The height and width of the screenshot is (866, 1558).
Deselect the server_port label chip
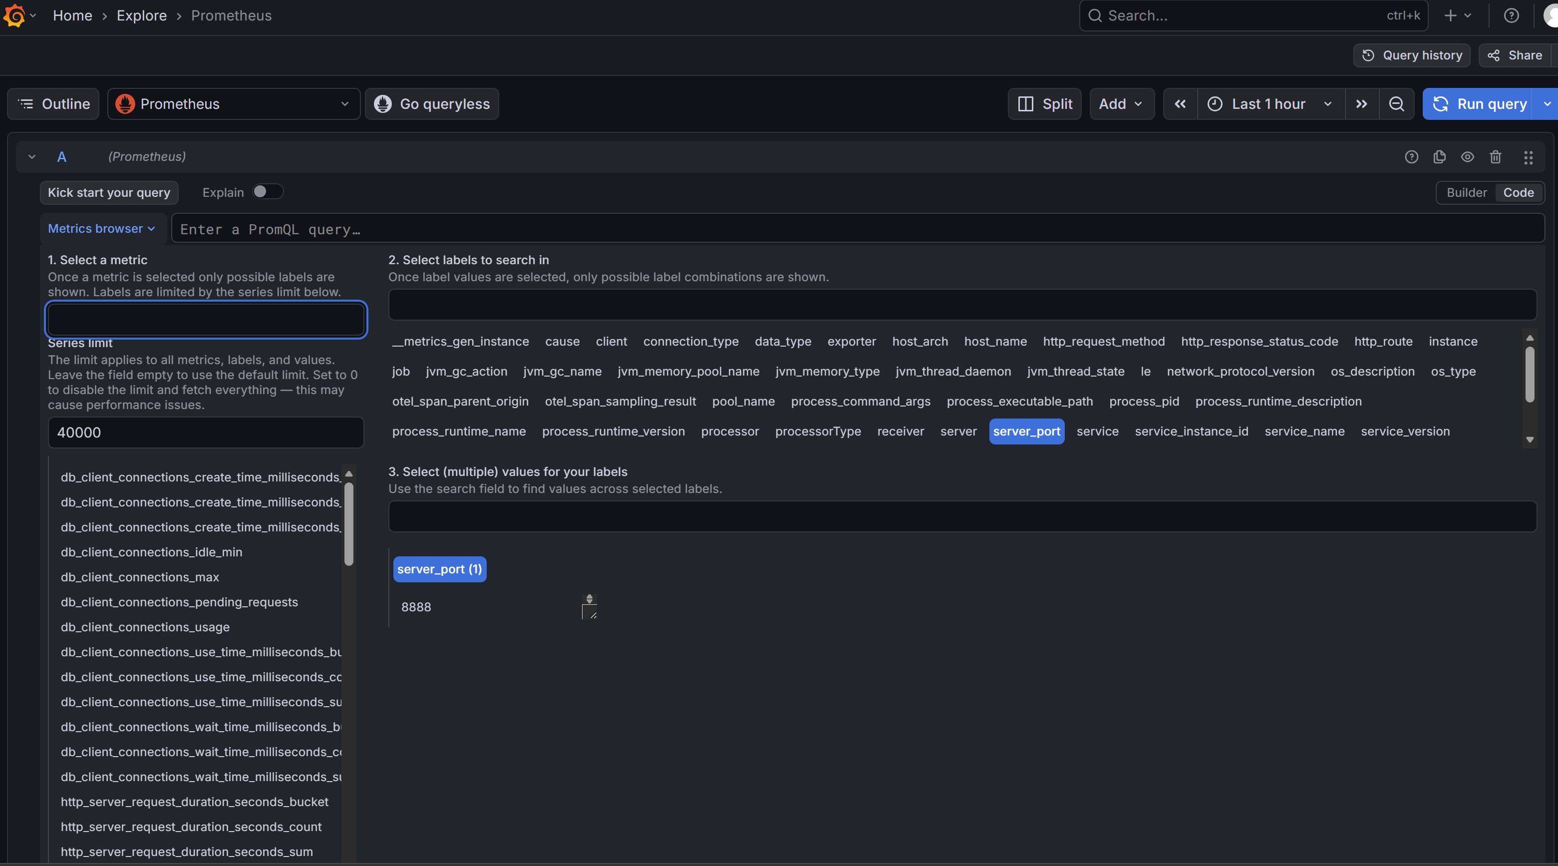click(x=1026, y=432)
